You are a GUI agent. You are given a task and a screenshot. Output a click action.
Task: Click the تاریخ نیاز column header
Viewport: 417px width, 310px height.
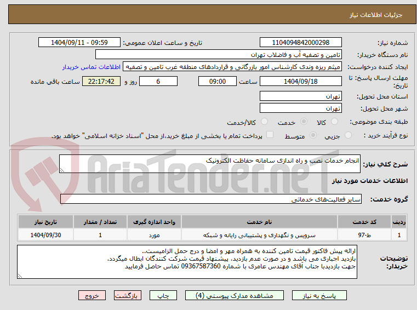click(x=45, y=222)
